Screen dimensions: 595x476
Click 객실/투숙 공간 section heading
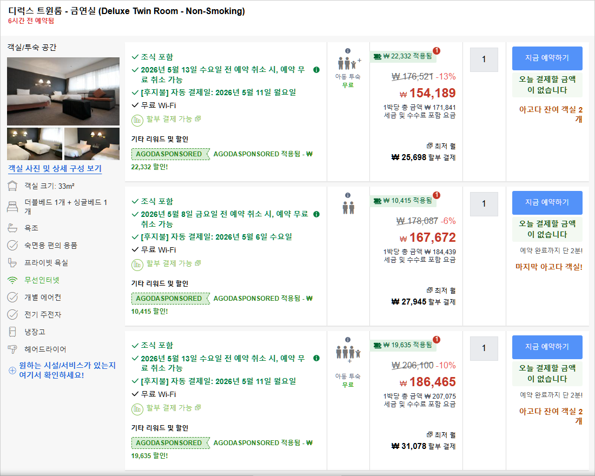[x=32, y=48]
